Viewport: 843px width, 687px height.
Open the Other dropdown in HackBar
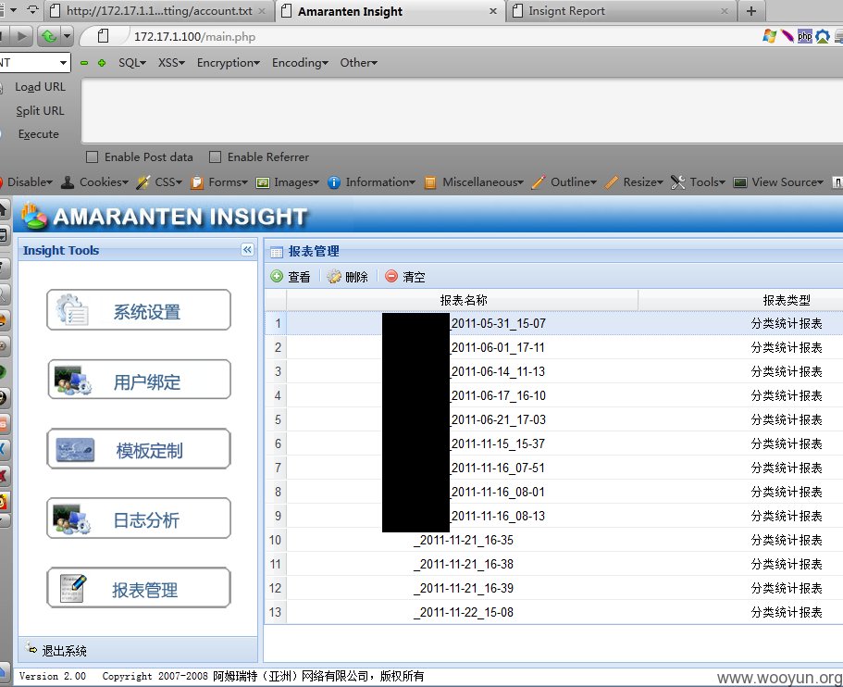pos(359,63)
